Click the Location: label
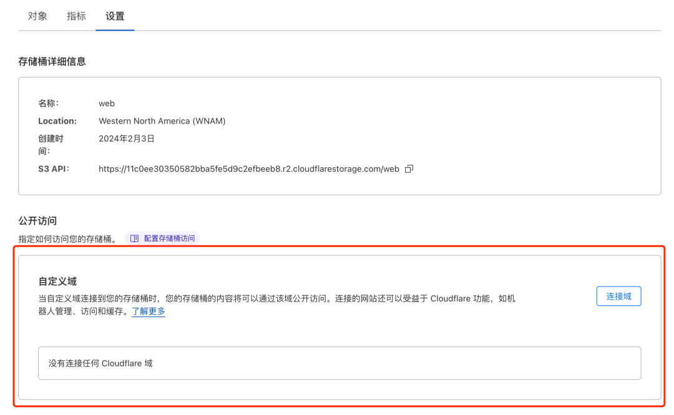Screen dimensions: 674x415 [x=57, y=121]
